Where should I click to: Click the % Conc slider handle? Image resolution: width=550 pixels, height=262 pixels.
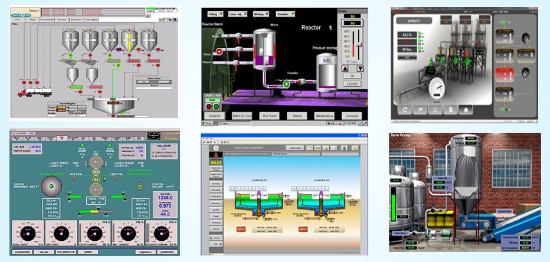click(358, 44)
